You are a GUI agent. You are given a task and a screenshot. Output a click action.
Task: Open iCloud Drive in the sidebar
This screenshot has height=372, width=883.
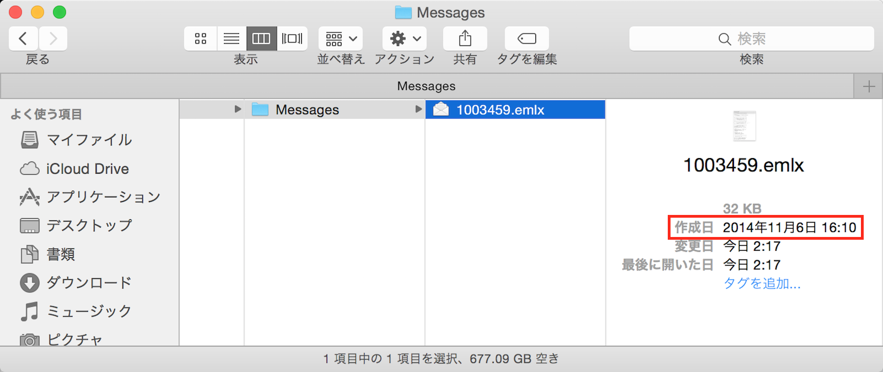(88, 169)
